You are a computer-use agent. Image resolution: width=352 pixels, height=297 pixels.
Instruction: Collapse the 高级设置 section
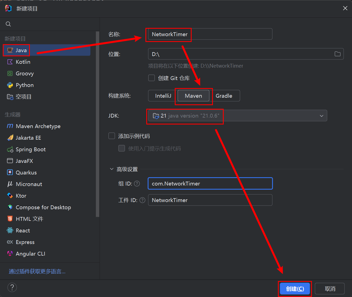point(112,169)
